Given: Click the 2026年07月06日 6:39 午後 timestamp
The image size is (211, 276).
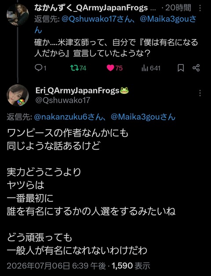Looking at the screenshot, I should click(56, 265).
